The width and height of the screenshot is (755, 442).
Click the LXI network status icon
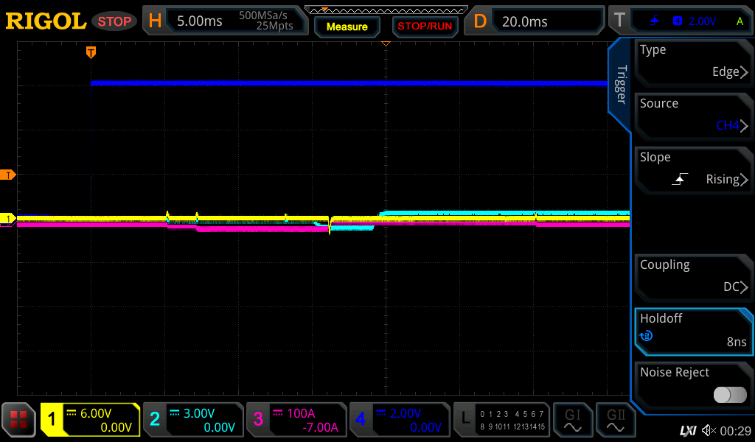[x=687, y=429]
